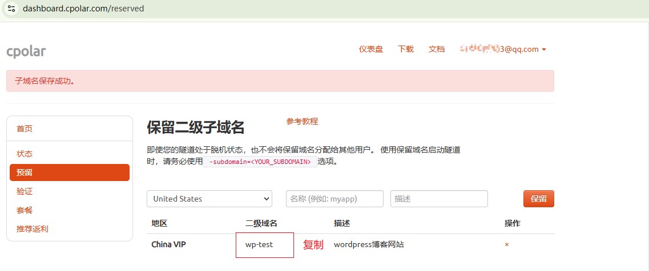Select the 预留 sidebar item
Viewport: 649px width, 271px height.
pos(70,173)
